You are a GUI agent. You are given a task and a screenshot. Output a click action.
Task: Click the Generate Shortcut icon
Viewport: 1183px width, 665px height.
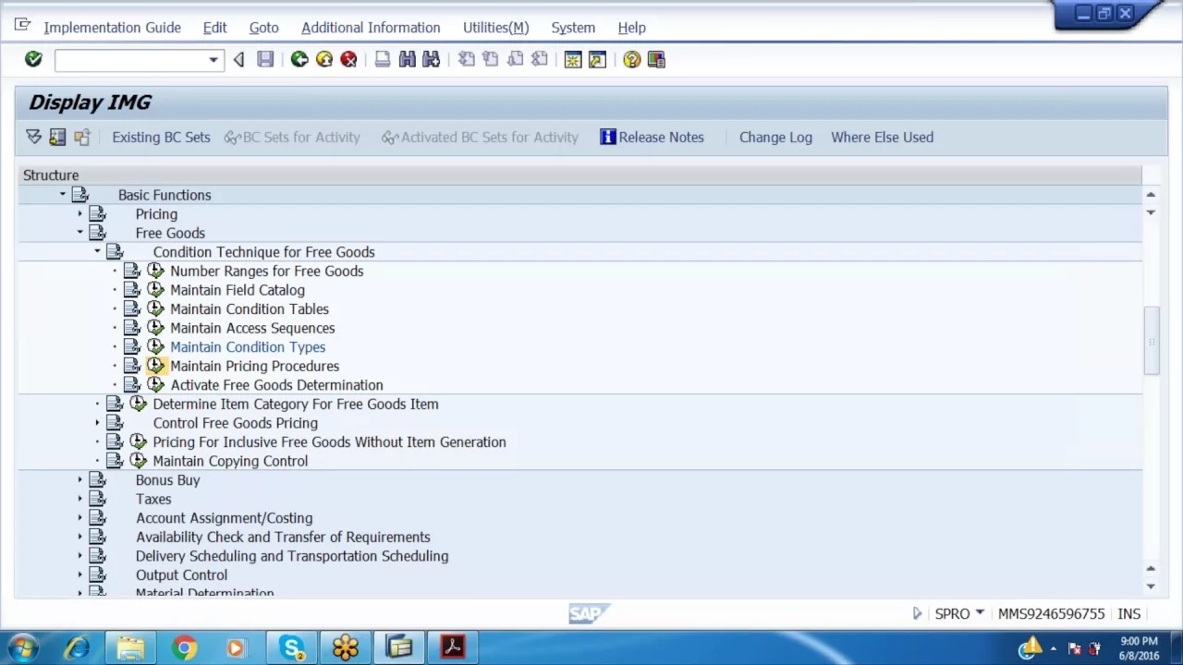[597, 59]
